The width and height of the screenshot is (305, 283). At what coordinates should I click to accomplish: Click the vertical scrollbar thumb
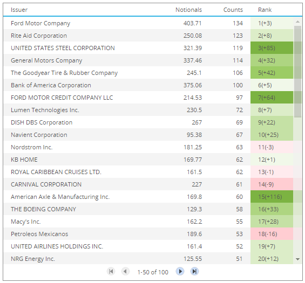click(x=297, y=72)
